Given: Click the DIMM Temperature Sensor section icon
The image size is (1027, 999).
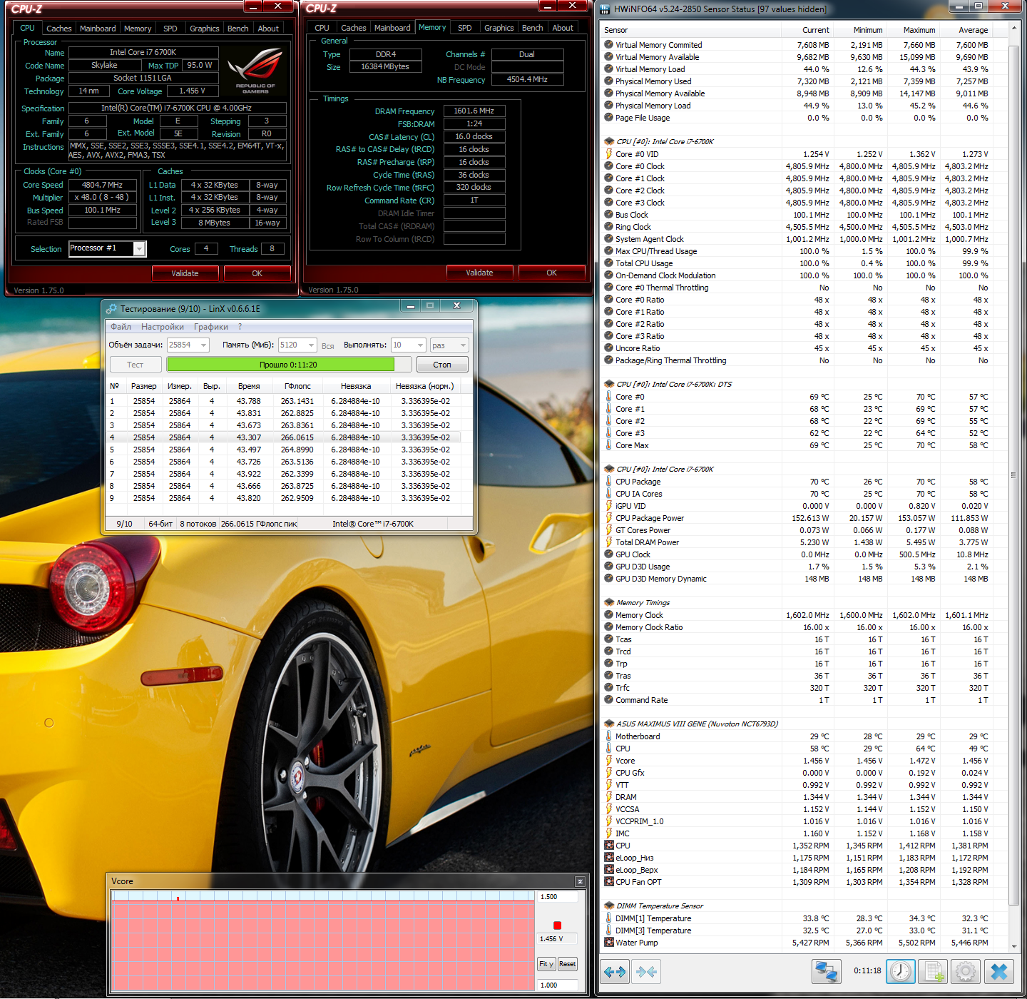Looking at the screenshot, I should pos(609,906).
